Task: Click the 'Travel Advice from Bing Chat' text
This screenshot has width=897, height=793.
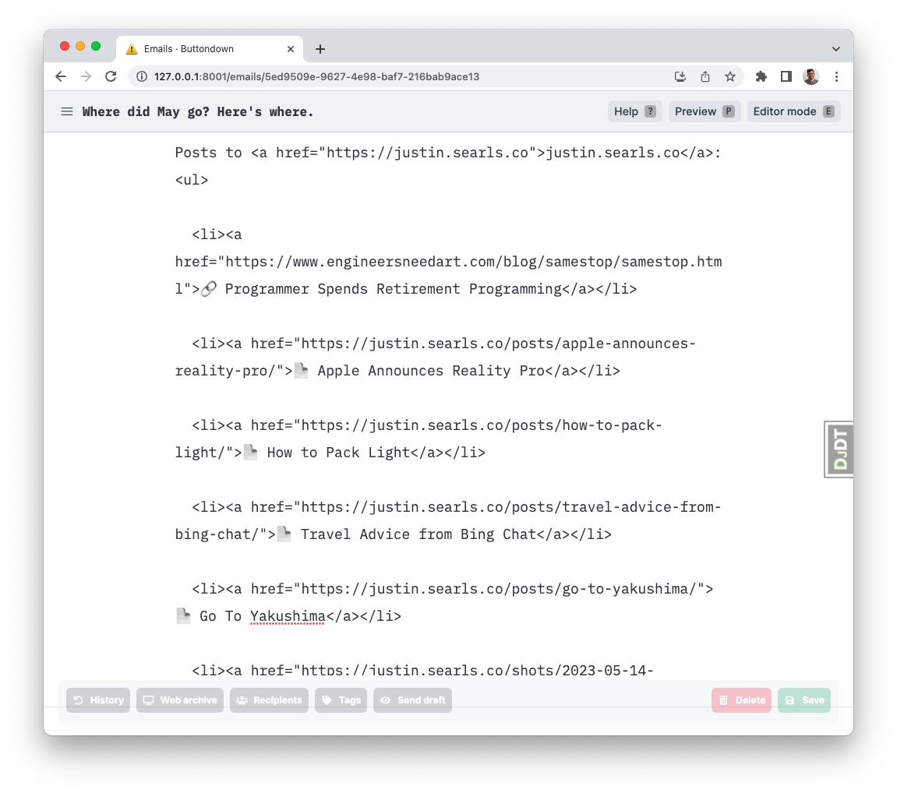Action: pos(418,534)
